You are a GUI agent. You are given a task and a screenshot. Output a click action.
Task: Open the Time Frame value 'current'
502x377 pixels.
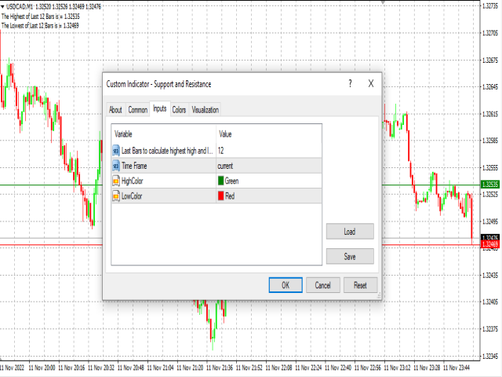(x=269, y=166)
